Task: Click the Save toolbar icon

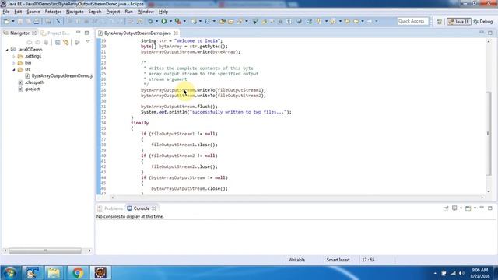Action: [x=20, y=21]
